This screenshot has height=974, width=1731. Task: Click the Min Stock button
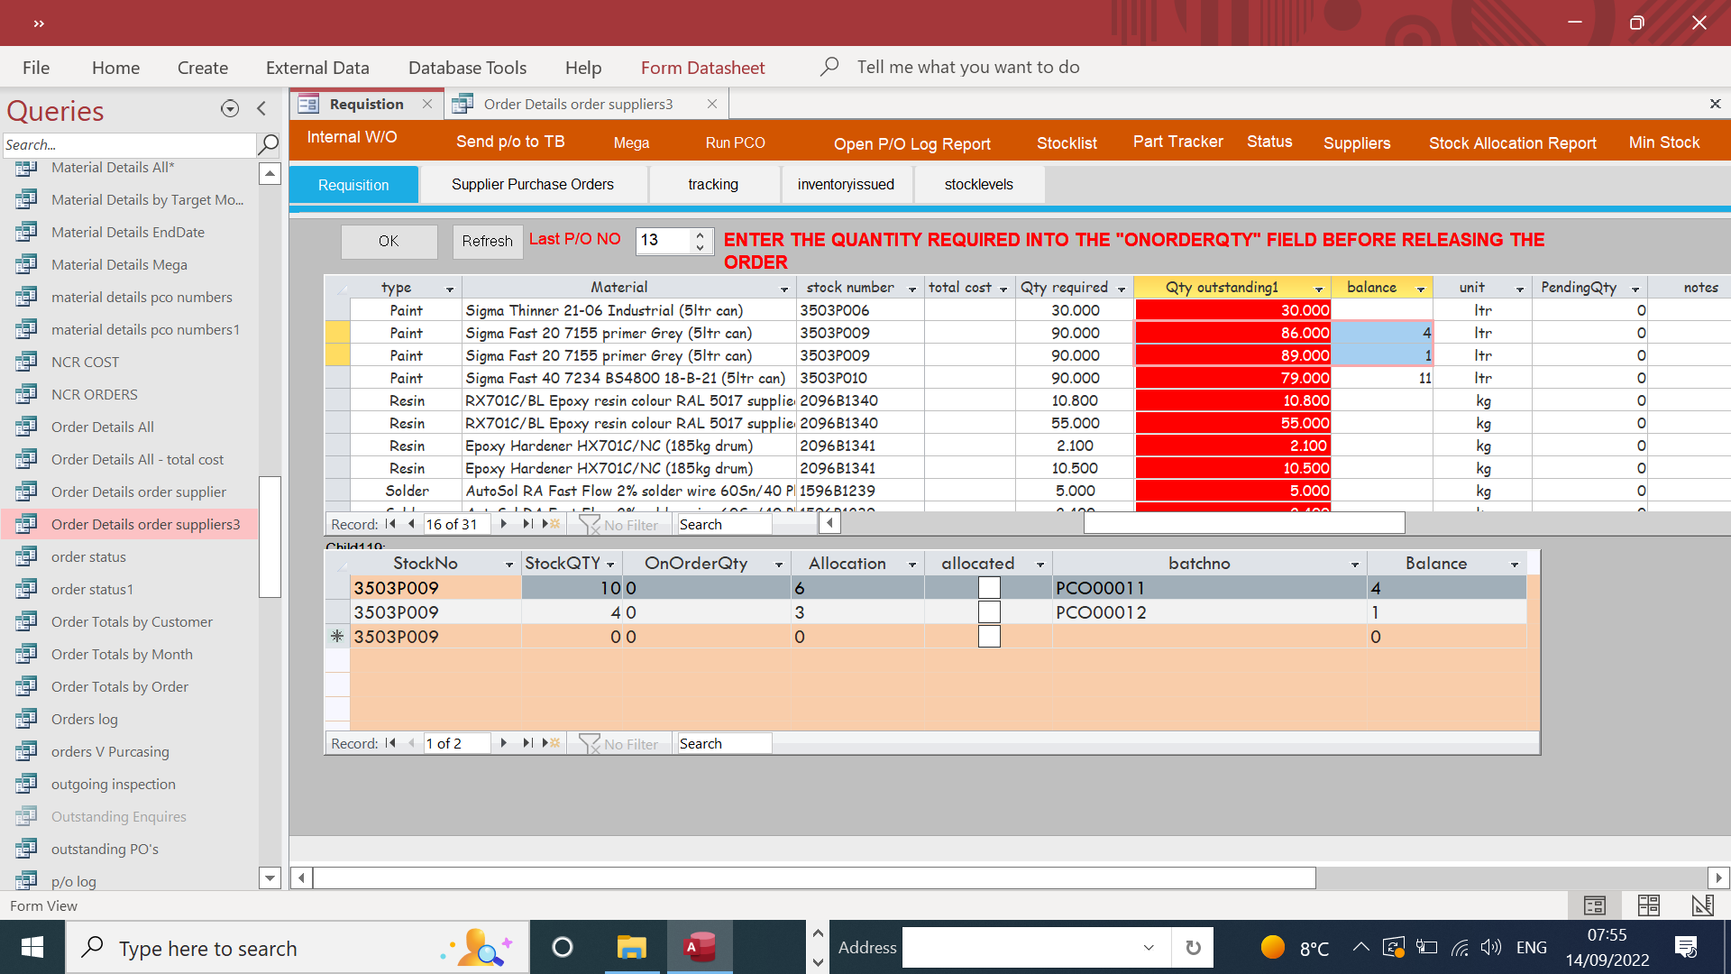tap(1663, 142)
